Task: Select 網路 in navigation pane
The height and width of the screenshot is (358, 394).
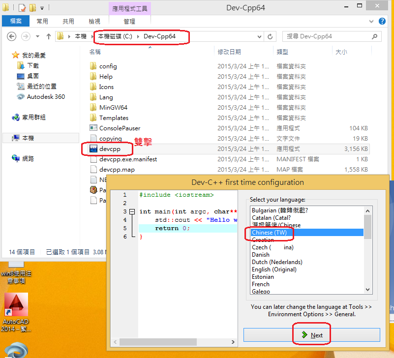Action: pos(23,158)
